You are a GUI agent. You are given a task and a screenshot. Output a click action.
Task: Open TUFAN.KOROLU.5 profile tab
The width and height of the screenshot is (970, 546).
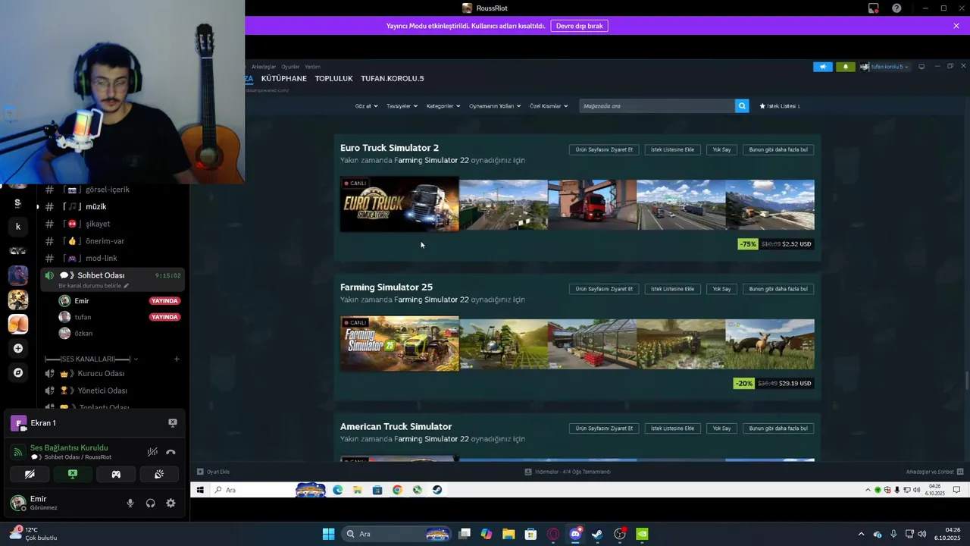[393, 78]
